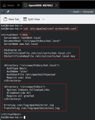95x120 pixels.
Task: Click the Konsole window title text
Action: tap(82, 12)
